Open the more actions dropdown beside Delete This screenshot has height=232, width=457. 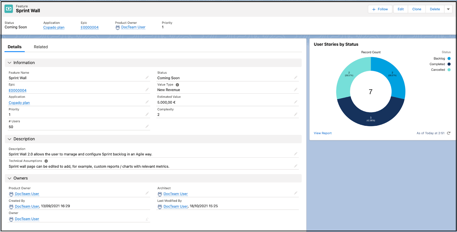click(448, 9)
